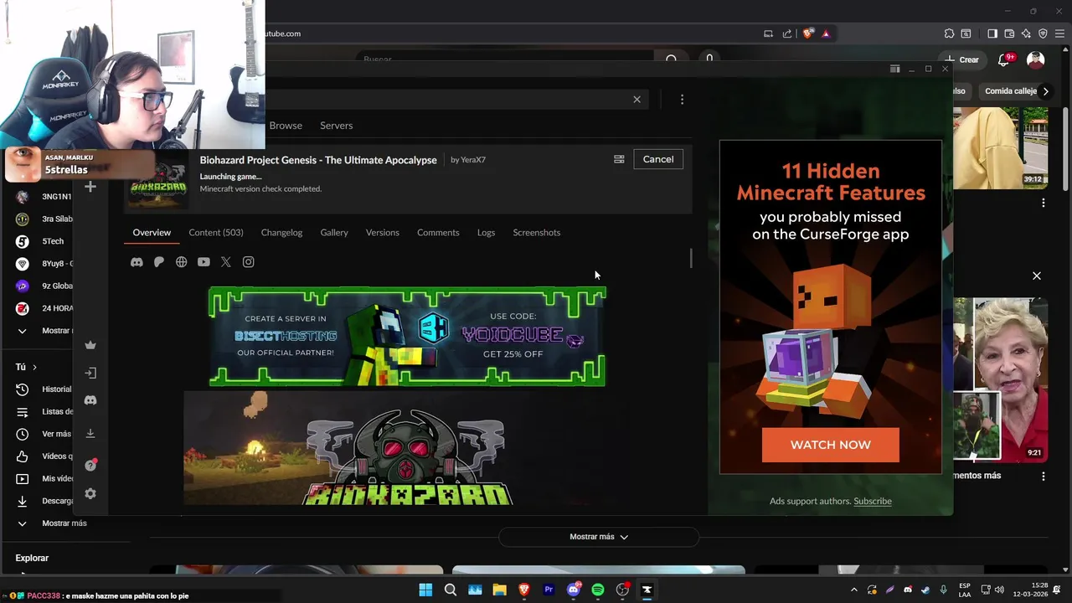Open downloads from the CurseForge sidebar
The height and width of the screenshot is (603, 1072).
(x=90, y=433)
